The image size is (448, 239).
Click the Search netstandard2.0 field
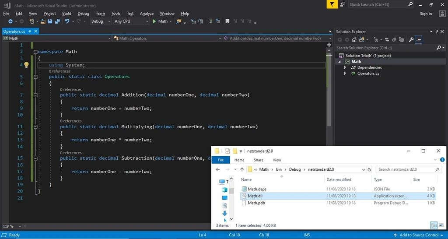[409, 169]
